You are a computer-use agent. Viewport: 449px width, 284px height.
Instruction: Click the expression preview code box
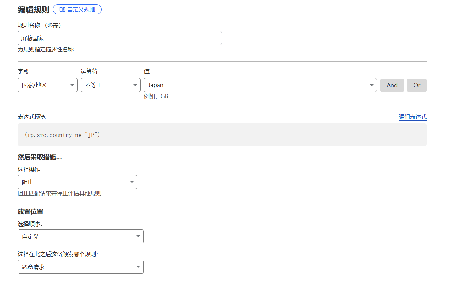pos(222,135)
